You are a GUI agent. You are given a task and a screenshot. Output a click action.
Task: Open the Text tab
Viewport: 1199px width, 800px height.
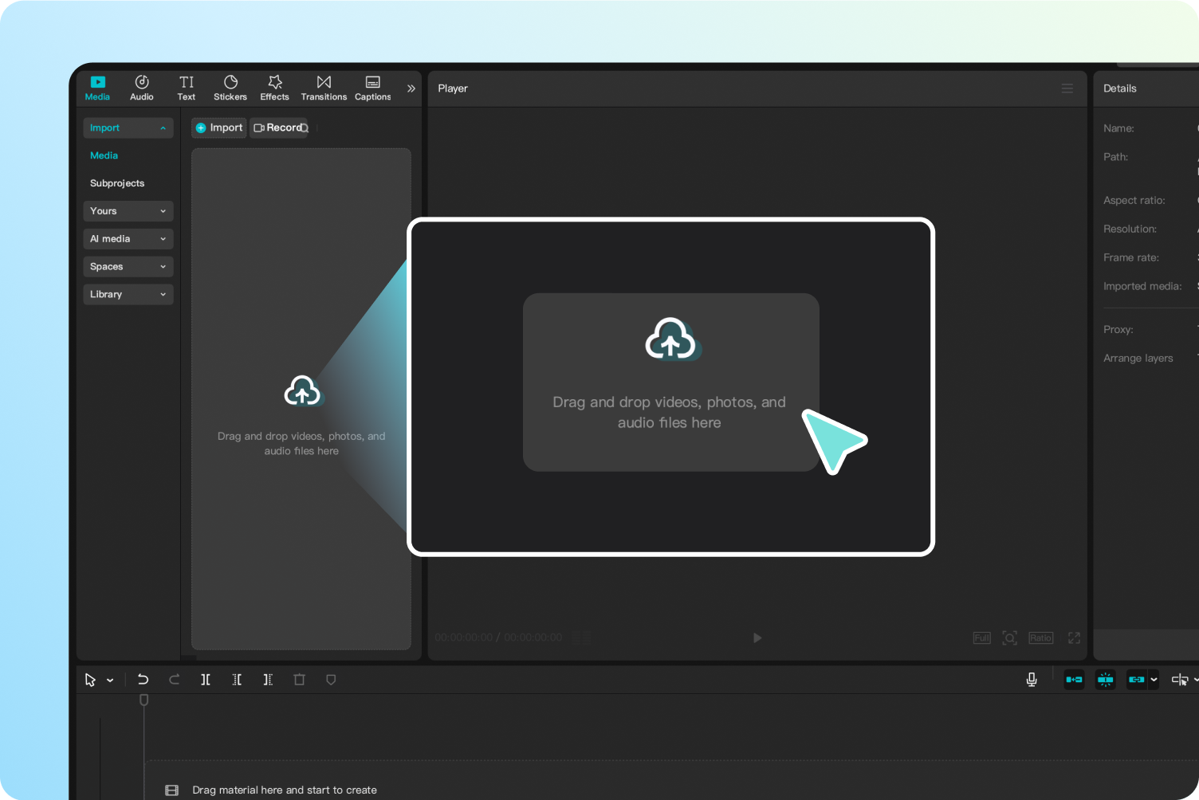click(187, 88)
